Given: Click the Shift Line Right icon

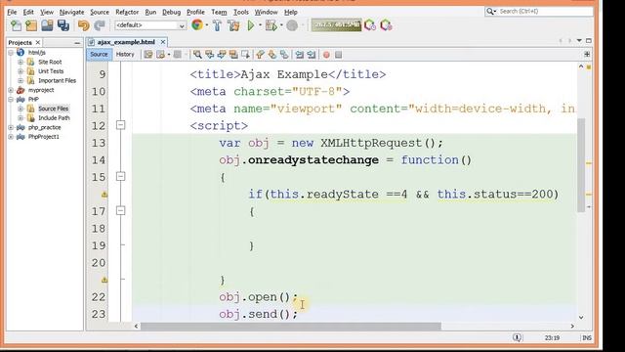Looking at the screenshot, I should point(312,55).
